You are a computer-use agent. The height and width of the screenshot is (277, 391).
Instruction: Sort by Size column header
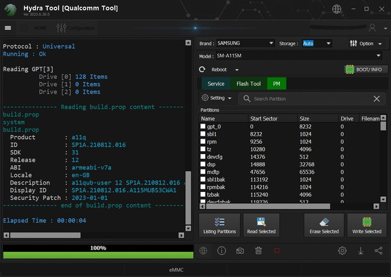pos(318,119)
